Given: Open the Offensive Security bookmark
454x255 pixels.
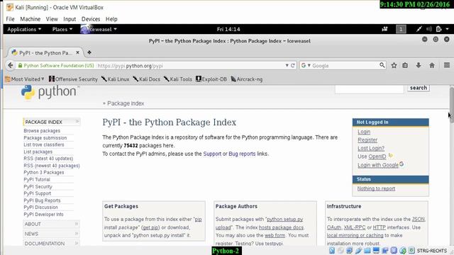Looking at the screenshot, I should click(x=73, y=79).
